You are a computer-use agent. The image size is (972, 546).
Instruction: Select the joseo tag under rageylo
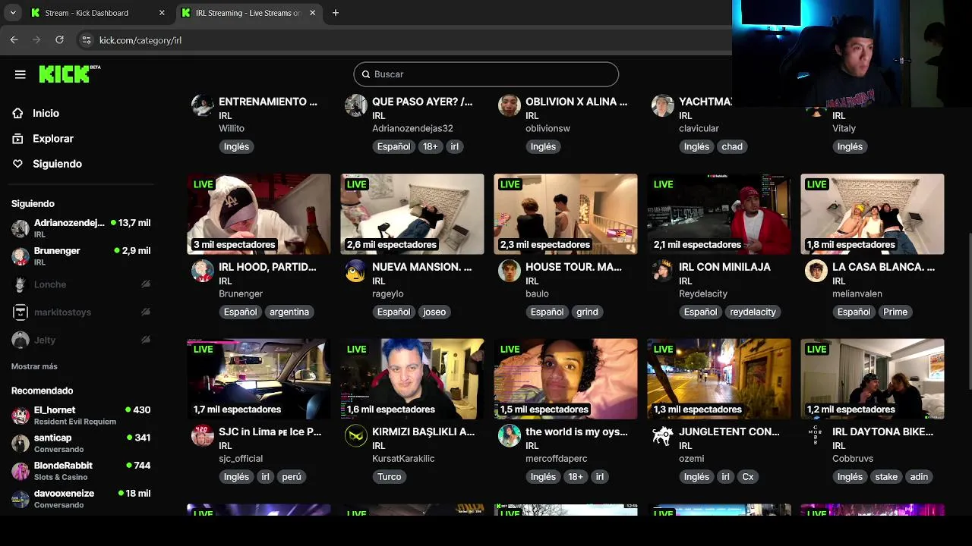point(434,312)
